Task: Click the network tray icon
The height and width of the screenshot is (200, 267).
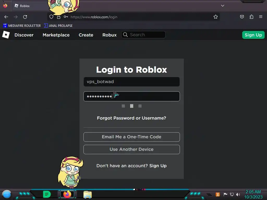Action: coord(232,194)
